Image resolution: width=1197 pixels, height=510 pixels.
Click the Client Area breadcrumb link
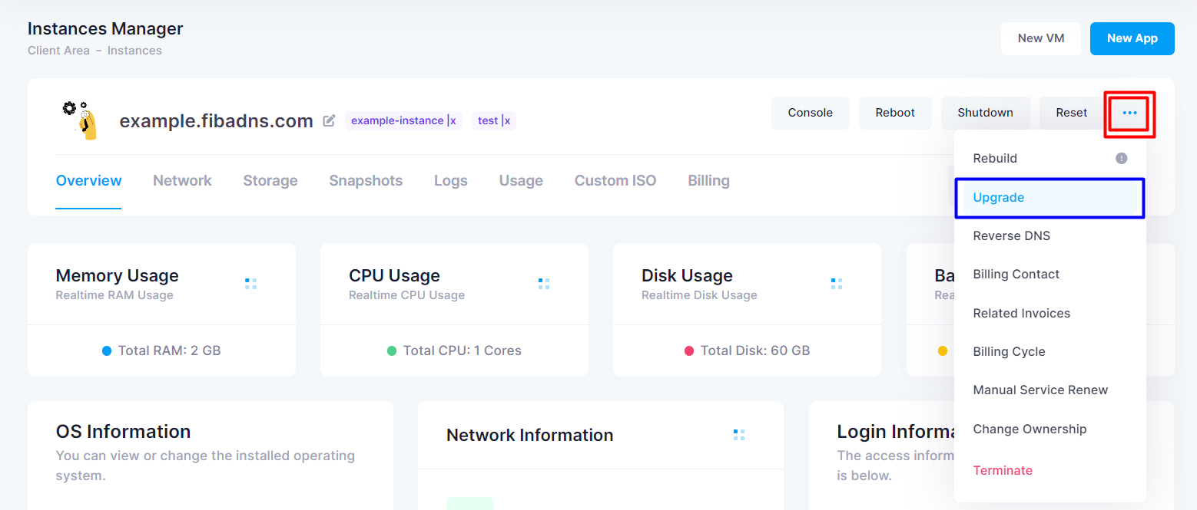pos(58,51)
